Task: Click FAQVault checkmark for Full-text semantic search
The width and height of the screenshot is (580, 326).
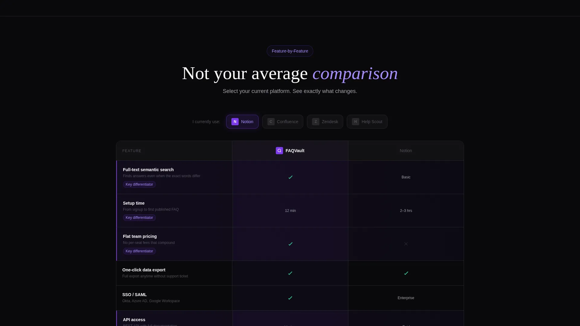Action: [x=290, y=177]
